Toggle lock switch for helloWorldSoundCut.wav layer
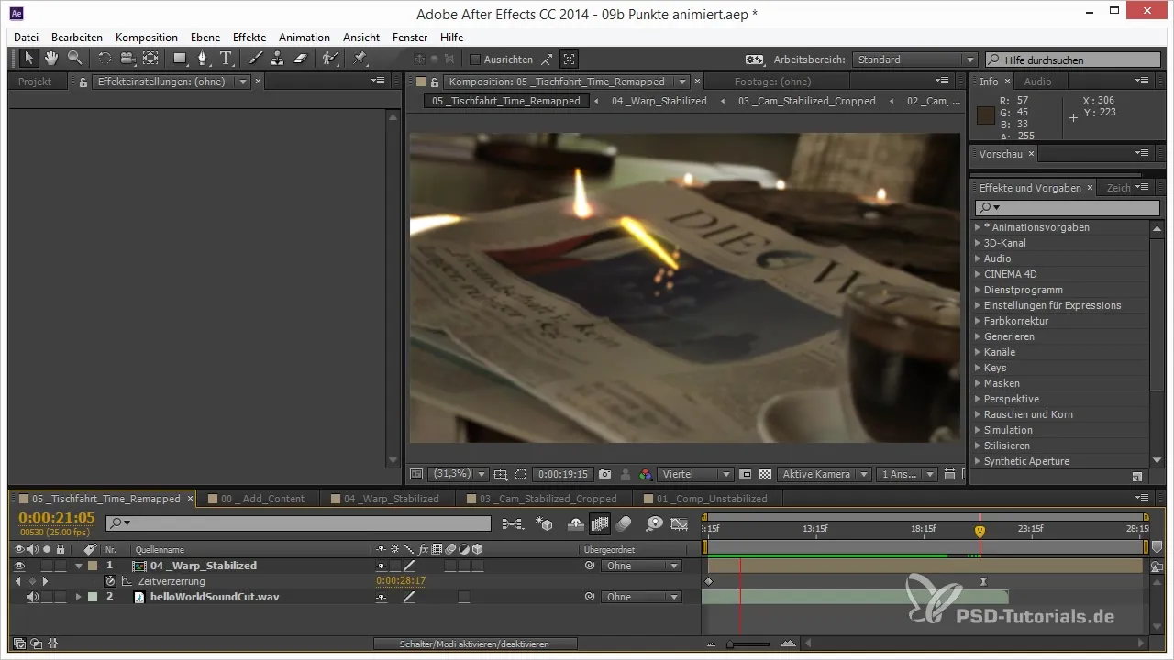1174x660 pixels. coord(60,597)
